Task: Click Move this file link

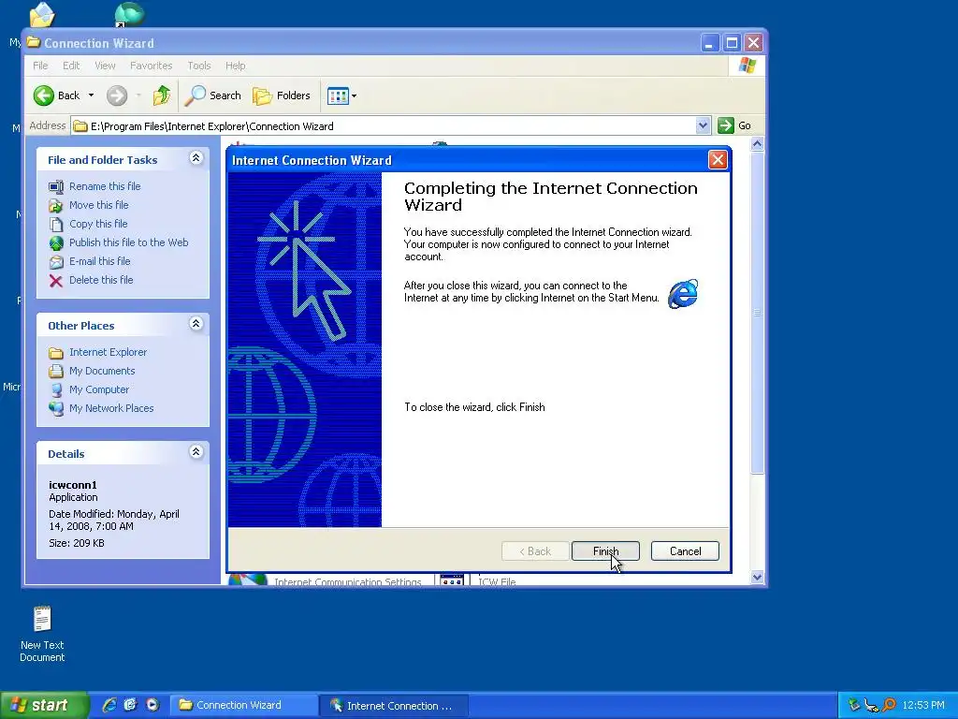Action: [x=98, y=205]
